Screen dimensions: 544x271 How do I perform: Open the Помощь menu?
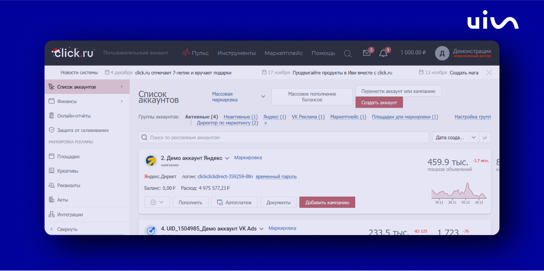click(323, 53)
